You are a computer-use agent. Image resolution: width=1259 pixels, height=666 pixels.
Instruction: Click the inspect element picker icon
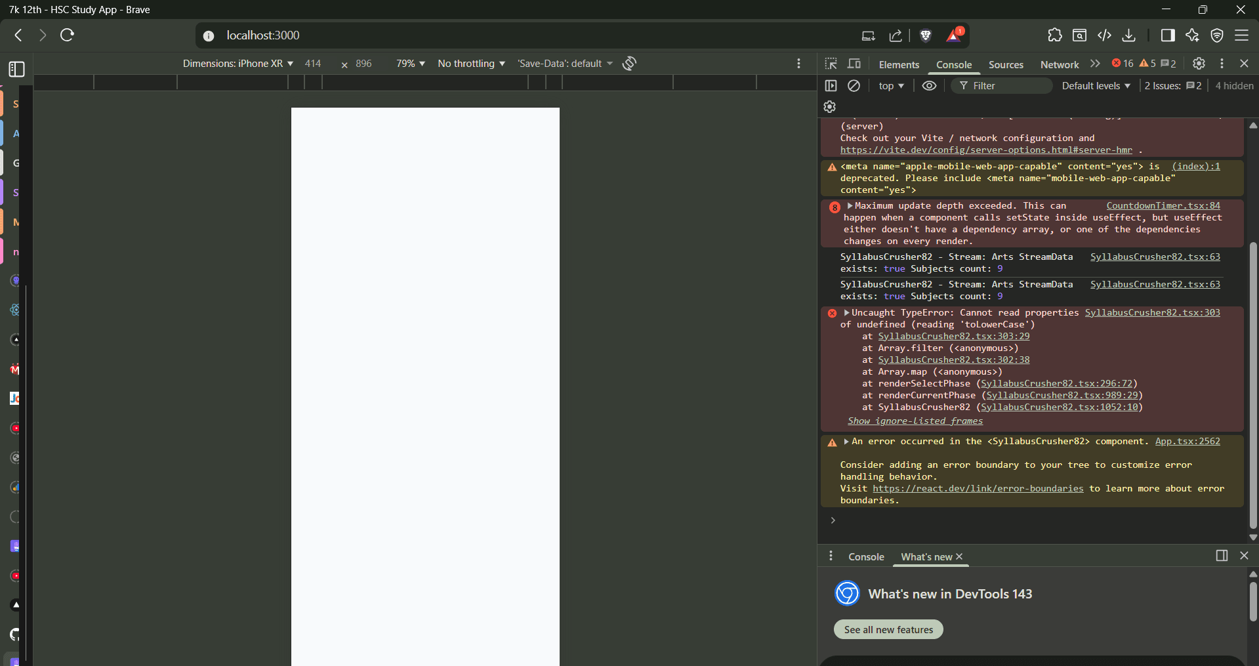tap(831, 64)
